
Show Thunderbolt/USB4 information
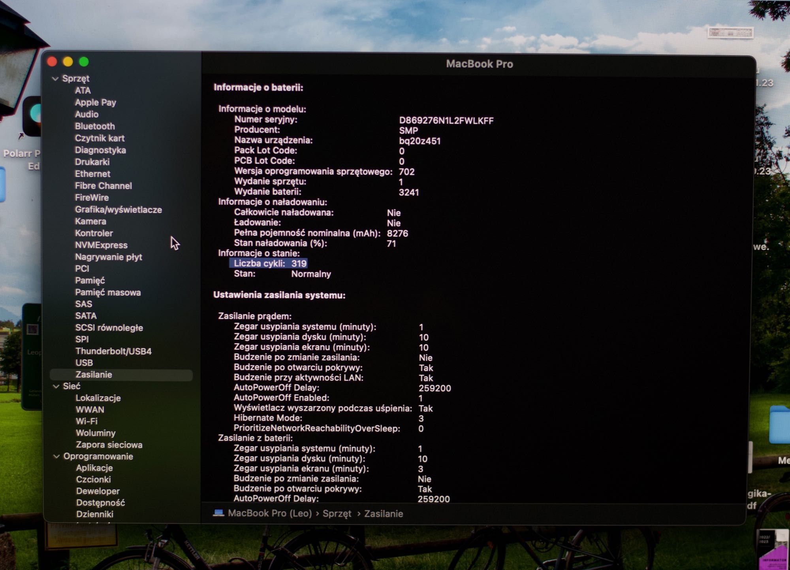(x=113, y=351)
